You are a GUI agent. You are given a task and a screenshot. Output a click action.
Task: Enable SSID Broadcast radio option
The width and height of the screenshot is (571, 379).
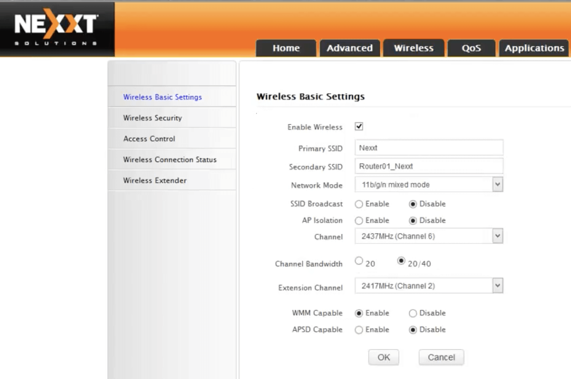click(x=359, y=204)
